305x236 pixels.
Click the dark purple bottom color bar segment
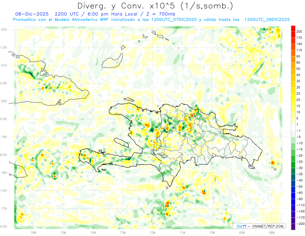point(293,227)
